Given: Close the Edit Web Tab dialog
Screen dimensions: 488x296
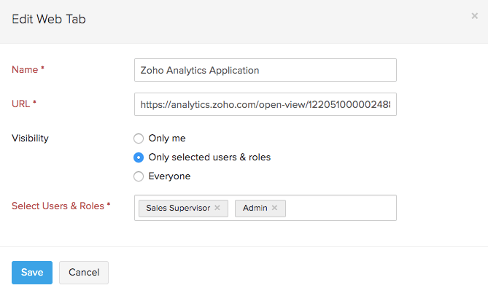Looking at the screenshot, I should pos(475,16).
